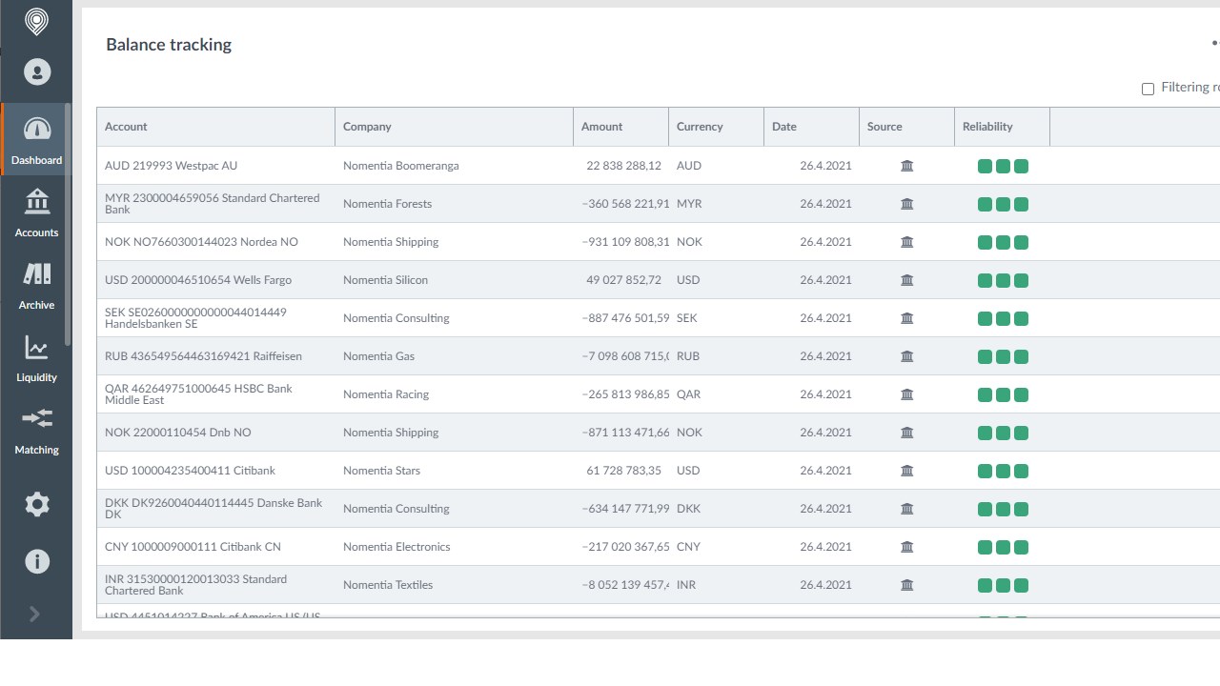Click amount −931 109 808,31
This screenshot has width=1220, height=686.
625,242
